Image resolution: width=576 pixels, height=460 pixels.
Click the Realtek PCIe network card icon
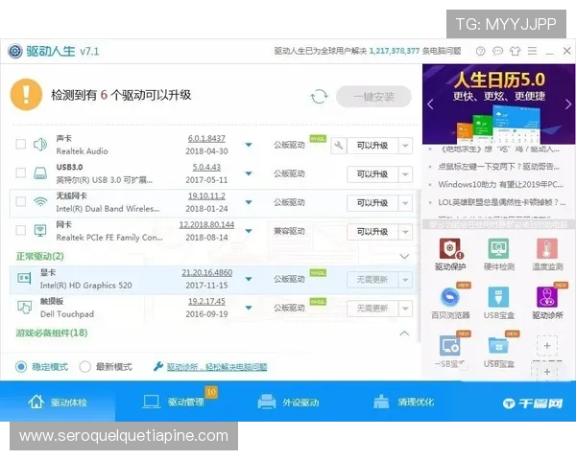[40, 231]
